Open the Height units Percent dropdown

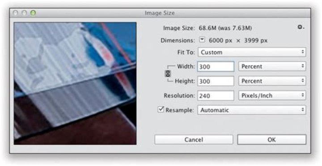[x=272, y=81]
